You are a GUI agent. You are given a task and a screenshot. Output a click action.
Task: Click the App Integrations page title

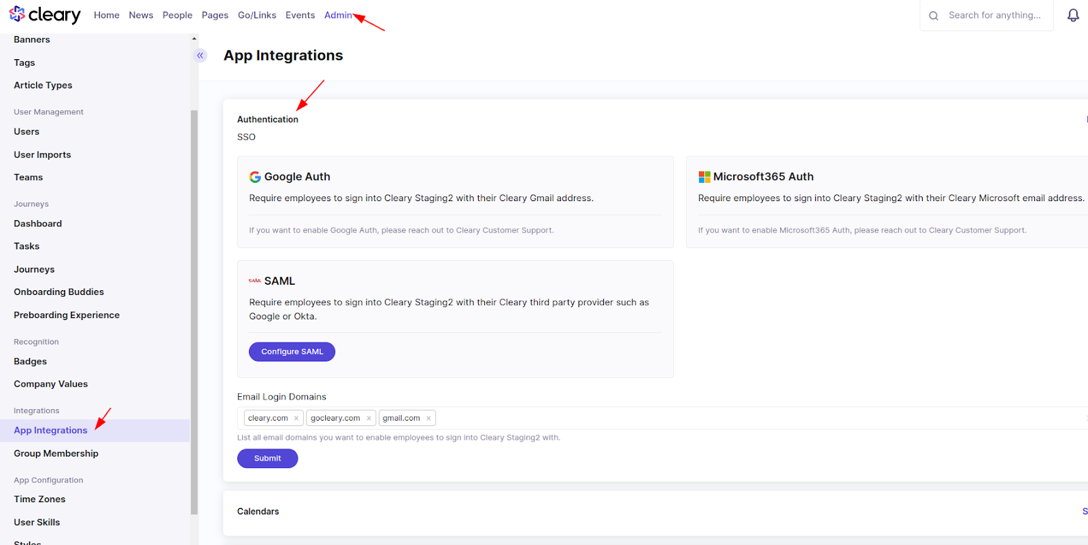[x=284, y=56]
